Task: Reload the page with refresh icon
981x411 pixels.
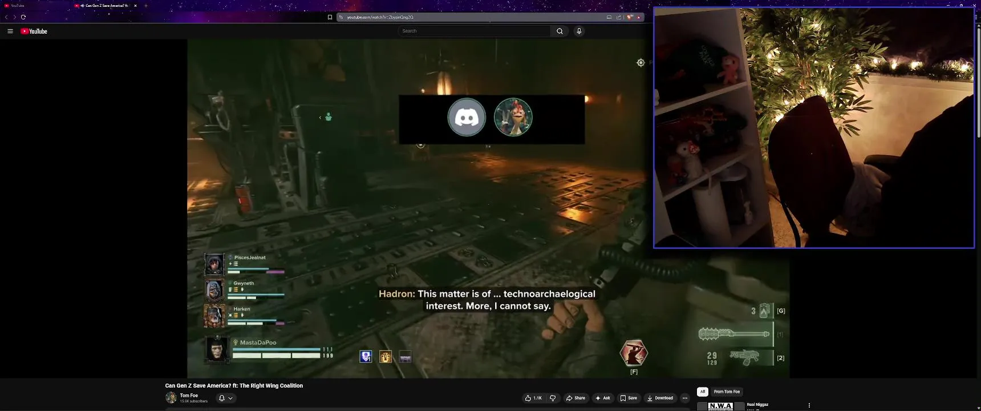Action: coord(23,17)
